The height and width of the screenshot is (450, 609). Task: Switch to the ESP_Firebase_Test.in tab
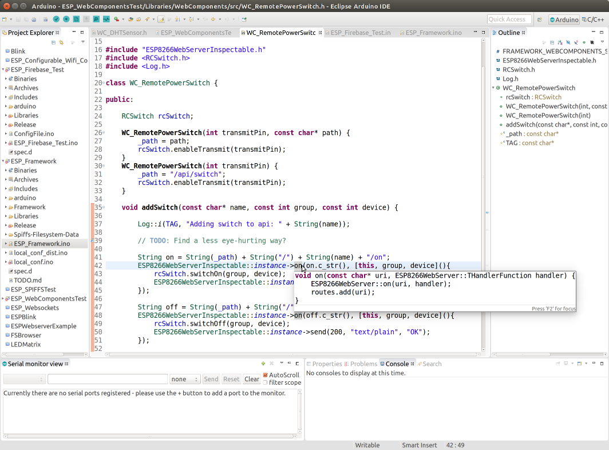click(358, 33)
